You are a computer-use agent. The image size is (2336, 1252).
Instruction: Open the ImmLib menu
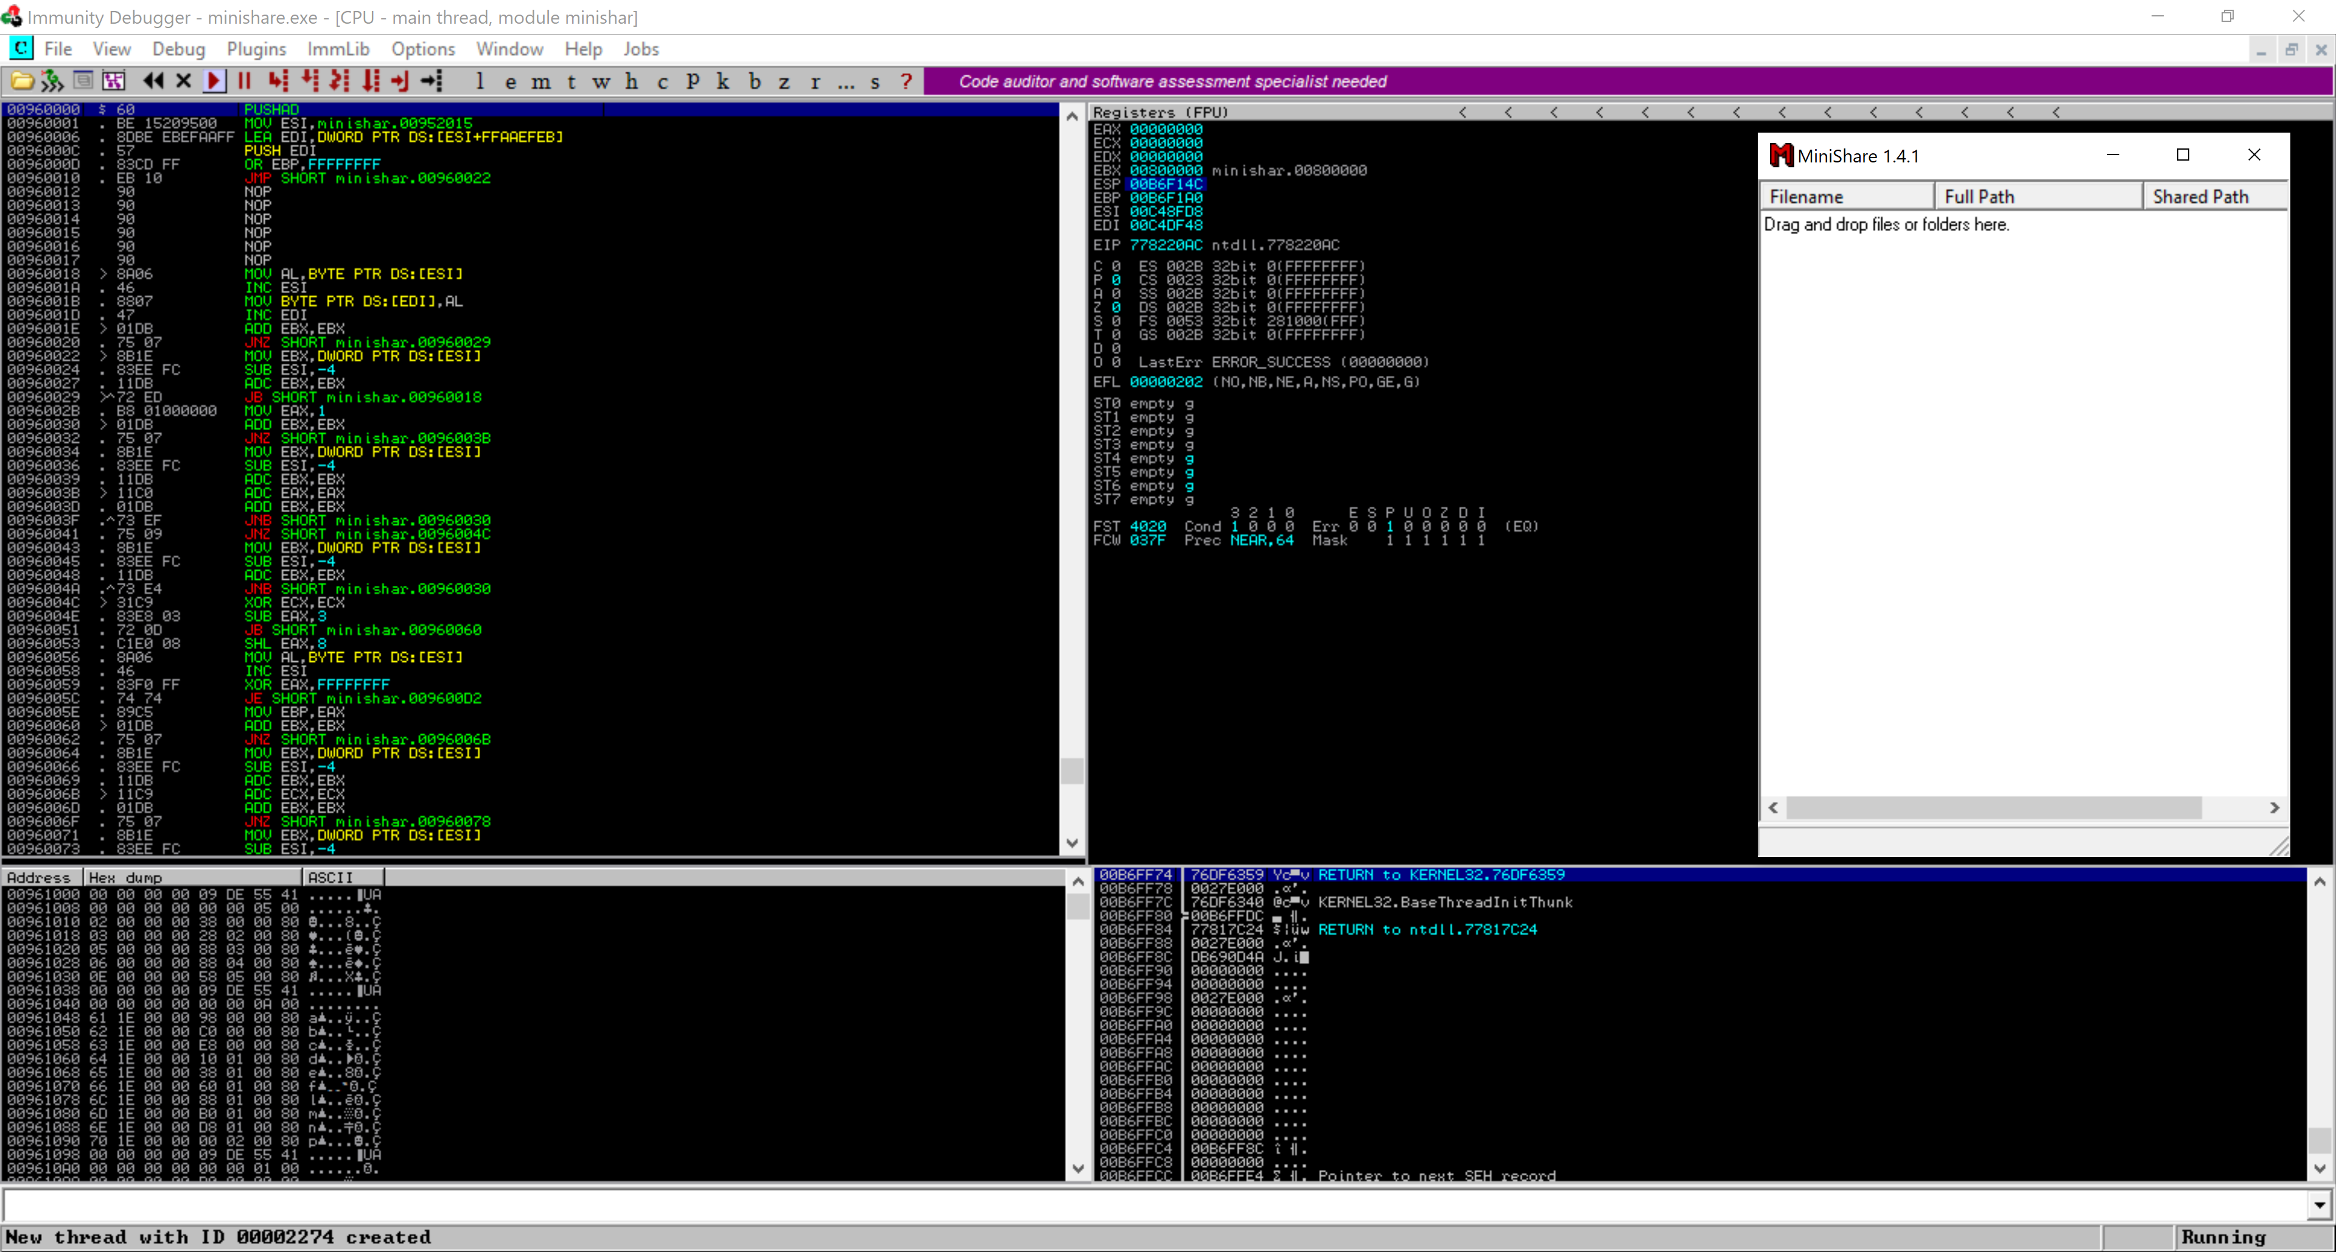(x=337, y=49)
